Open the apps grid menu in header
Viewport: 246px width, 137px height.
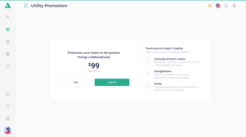click(x=234, y=6)
